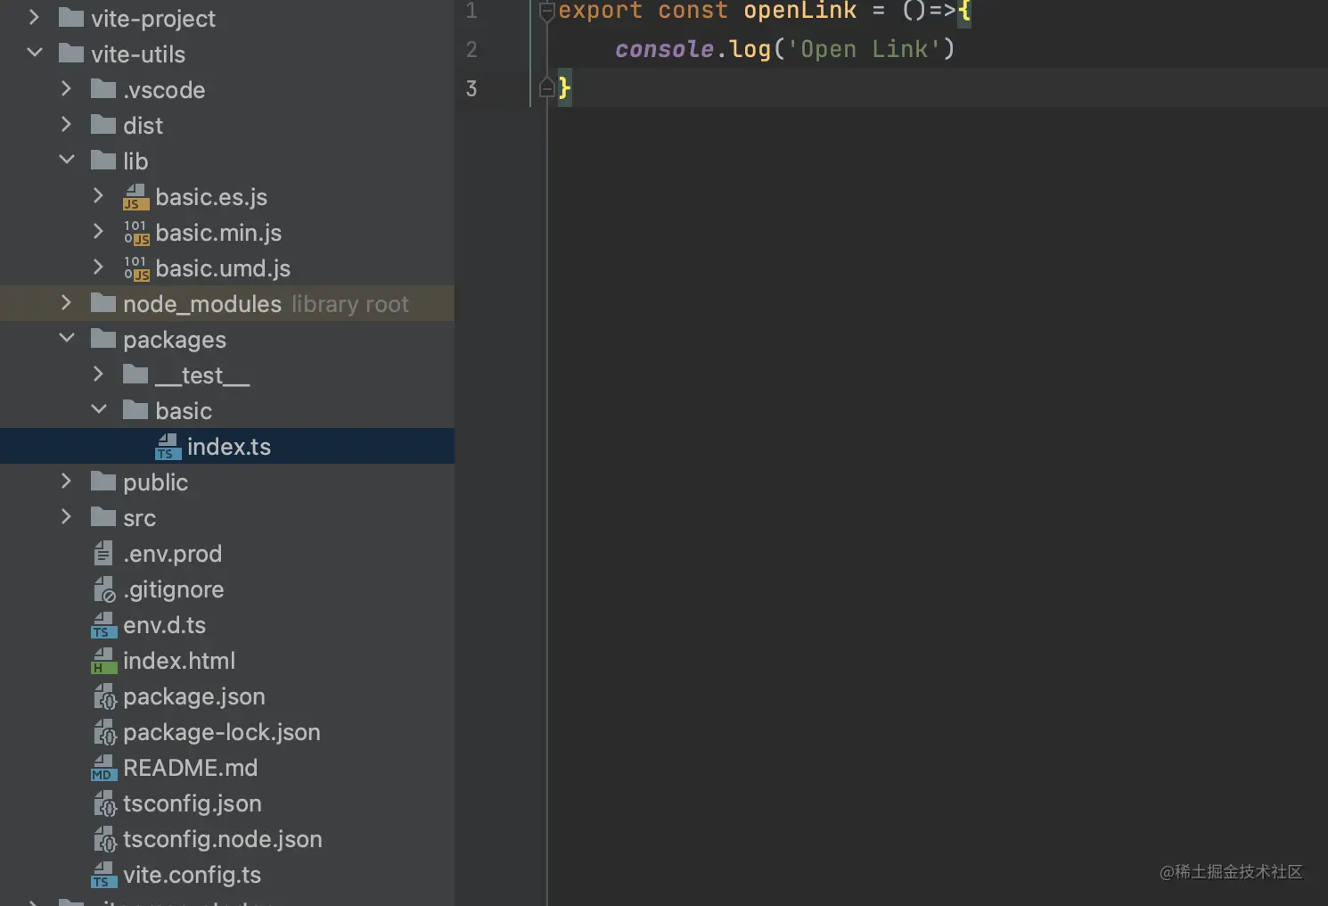1328x906 pixels.
Task: Collapse the basic folder under packages
Action: tap(99, 409)
